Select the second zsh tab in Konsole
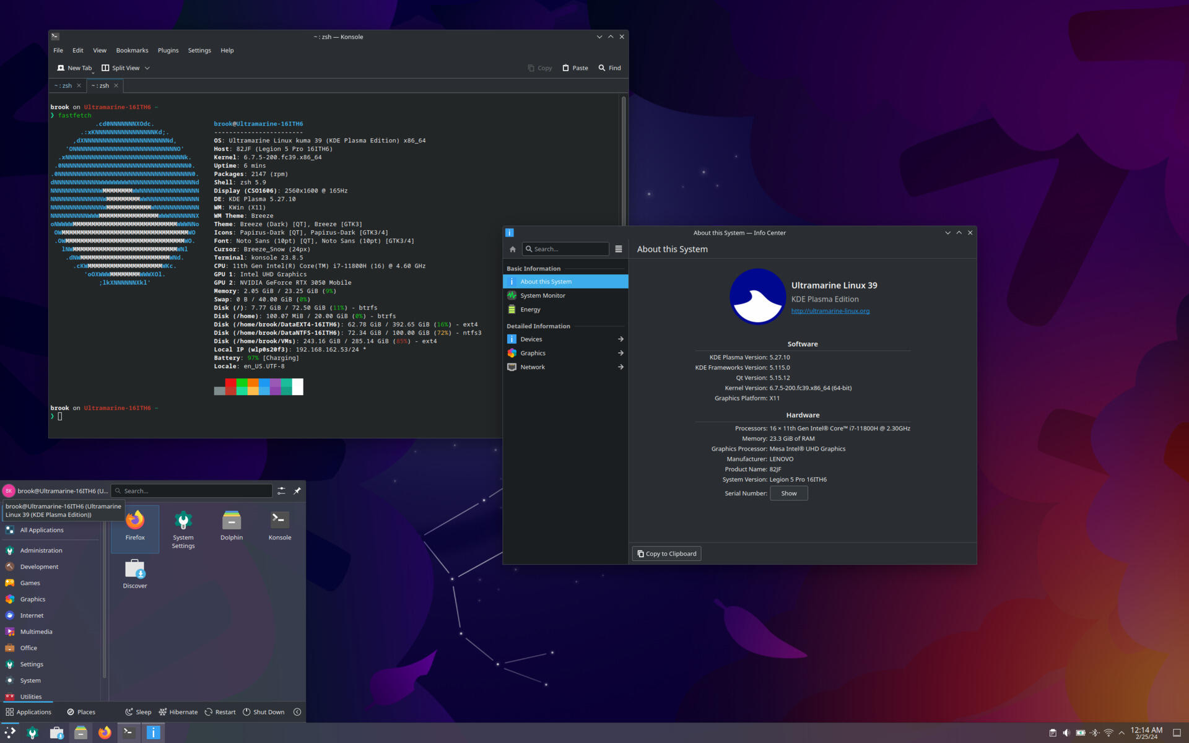 tap(100, 85)
